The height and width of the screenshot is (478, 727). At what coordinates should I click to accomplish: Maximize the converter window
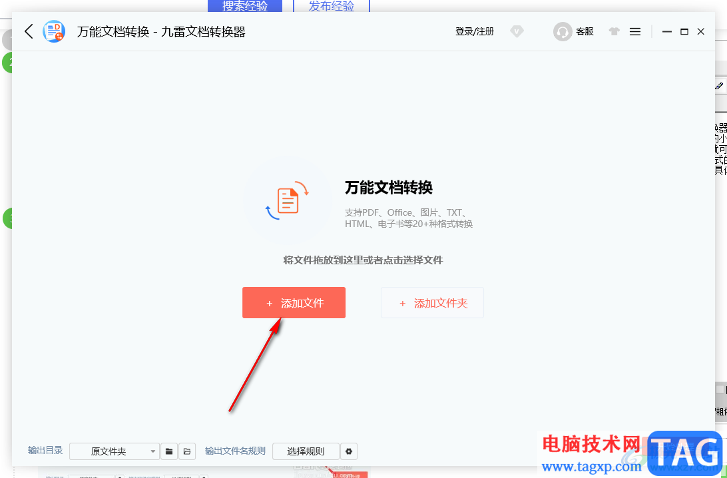click(x=684, y=31)
